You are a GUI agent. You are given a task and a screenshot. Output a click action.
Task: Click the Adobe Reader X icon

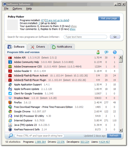click(x=10, y=71)
